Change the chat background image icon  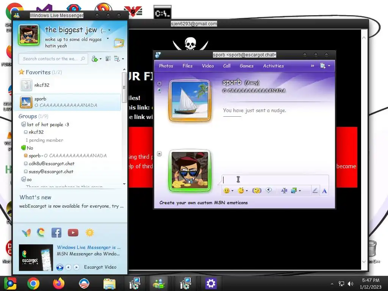[x=294, y=191]
